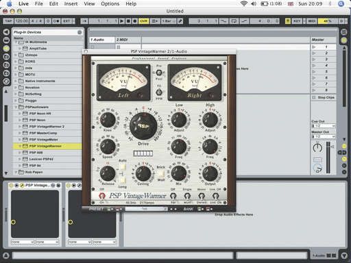Click the Output knob on VintageWarmer
Image resolution: width=351 pixels, height=263 pixels.
[x=210, y=173]
